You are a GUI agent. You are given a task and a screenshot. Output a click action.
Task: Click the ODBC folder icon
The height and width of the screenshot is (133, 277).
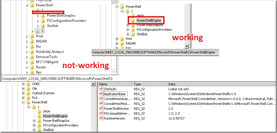pyautogui.click(x=29, y=84)
